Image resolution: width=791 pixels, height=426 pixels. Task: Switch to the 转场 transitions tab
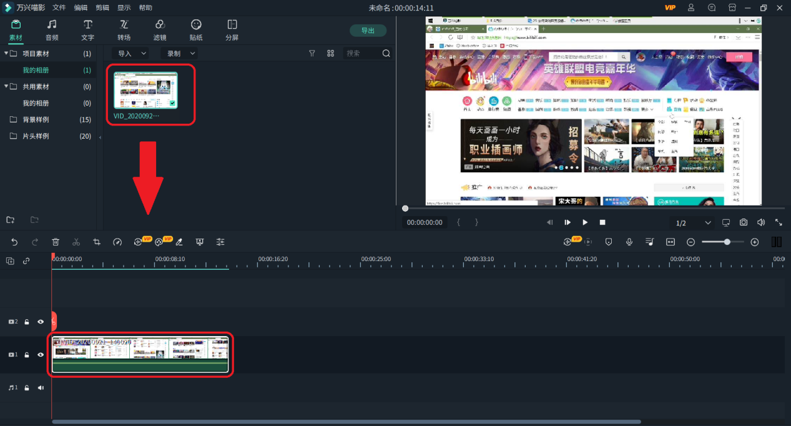pyautogui.click(x=124, y=30)
